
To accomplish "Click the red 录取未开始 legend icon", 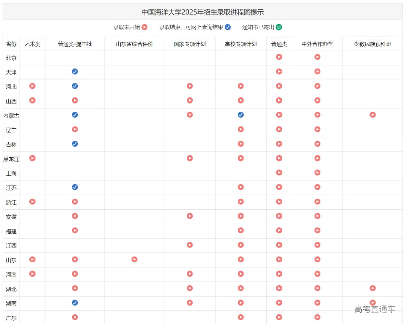I will (x=144, y=27).
